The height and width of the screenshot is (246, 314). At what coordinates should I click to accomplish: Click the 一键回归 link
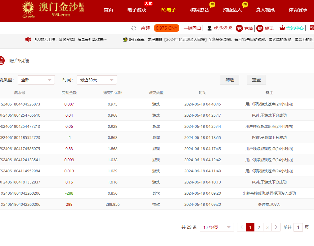tap(192, 28)
